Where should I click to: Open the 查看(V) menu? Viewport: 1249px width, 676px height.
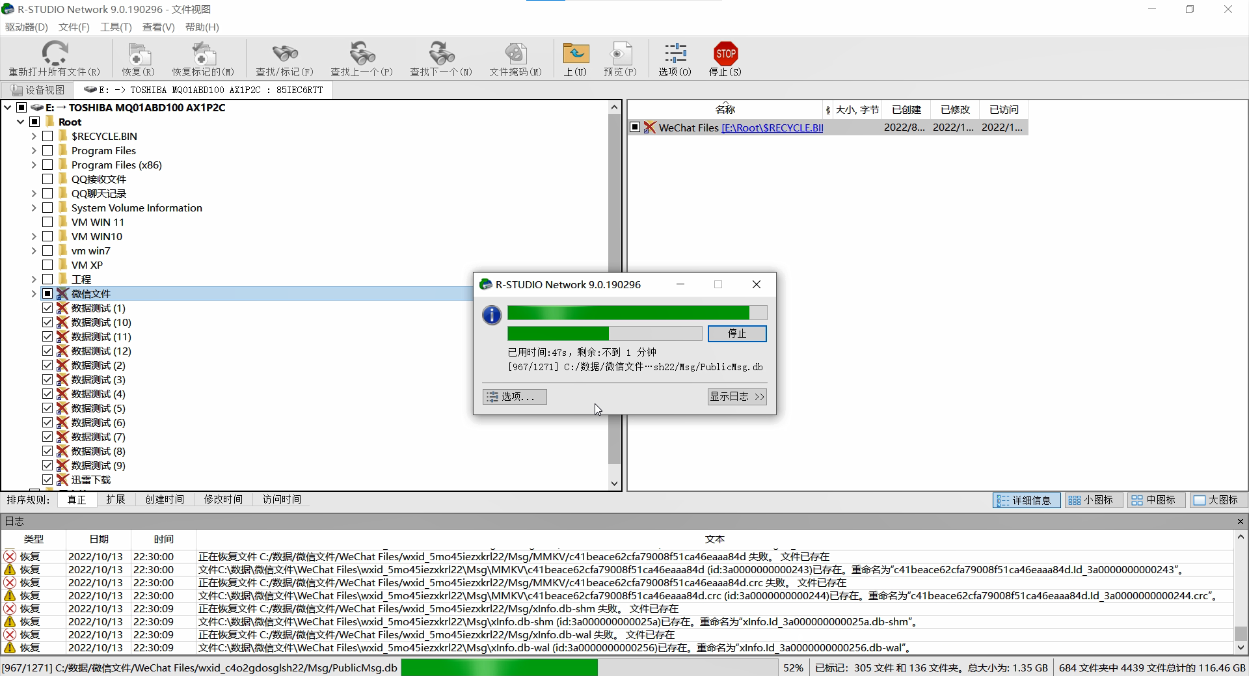(x=159, y=27)
